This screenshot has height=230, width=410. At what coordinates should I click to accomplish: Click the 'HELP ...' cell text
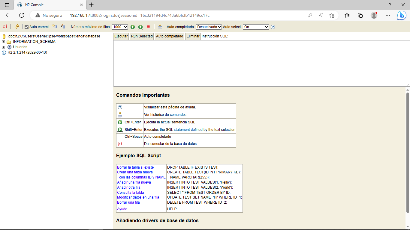(x=174, y=209)
